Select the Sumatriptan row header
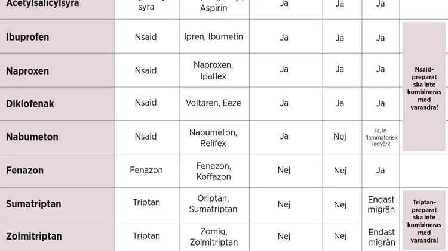 click(x=57, y=204)
